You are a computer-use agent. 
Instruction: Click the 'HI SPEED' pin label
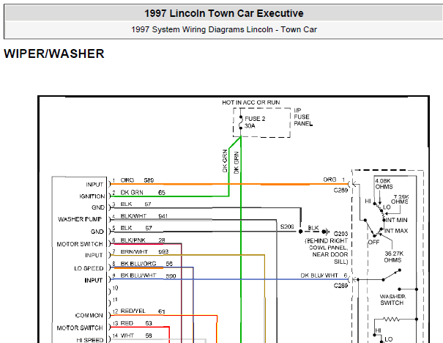coord(90,340)
